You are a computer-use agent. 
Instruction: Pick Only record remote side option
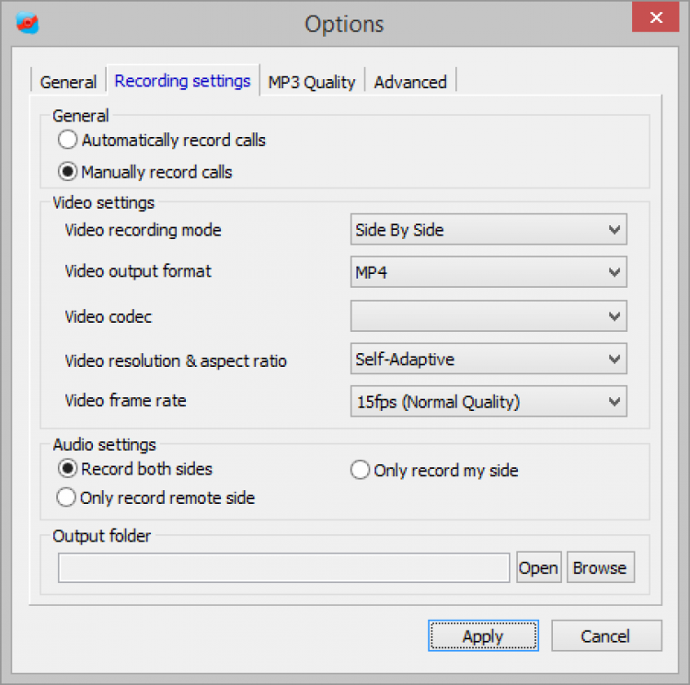coord(67,497)
